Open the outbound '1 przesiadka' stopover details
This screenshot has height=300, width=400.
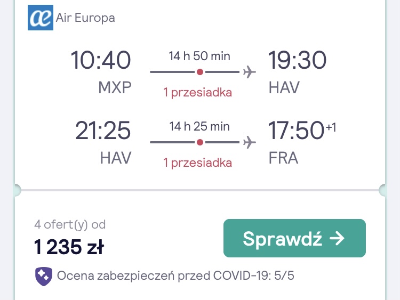pos(197,93)
